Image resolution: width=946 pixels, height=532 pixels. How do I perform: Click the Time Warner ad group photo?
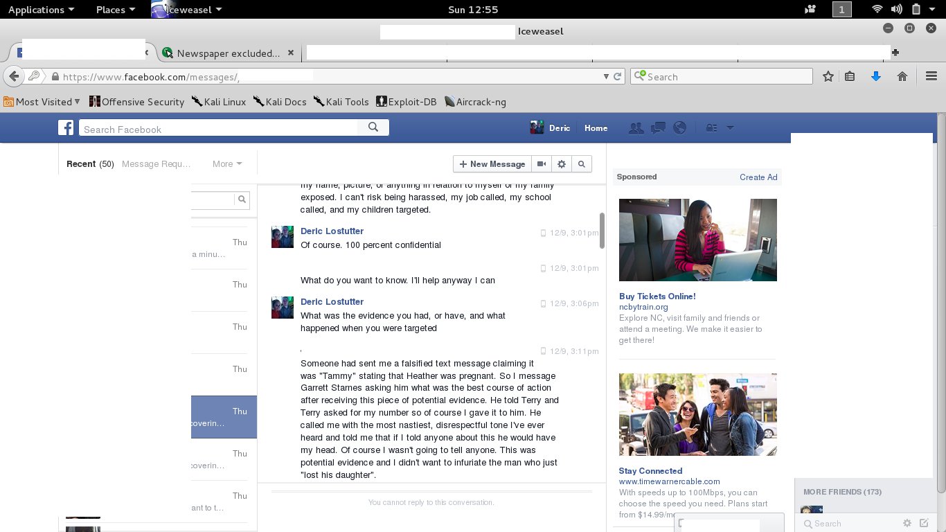(x=698, y=414)
